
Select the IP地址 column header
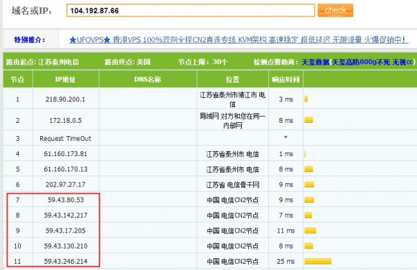(x=65, y=79)
